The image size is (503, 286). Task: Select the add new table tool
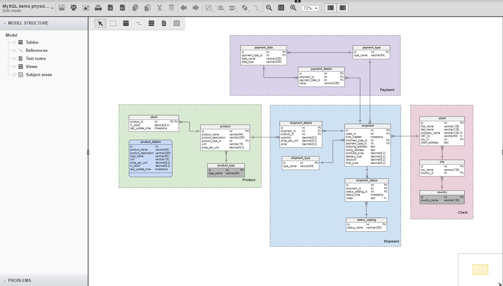[126, 23]
